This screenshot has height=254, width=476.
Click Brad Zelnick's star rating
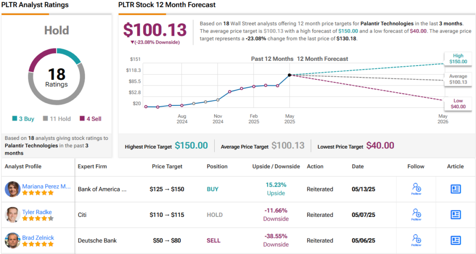(38, 244)
